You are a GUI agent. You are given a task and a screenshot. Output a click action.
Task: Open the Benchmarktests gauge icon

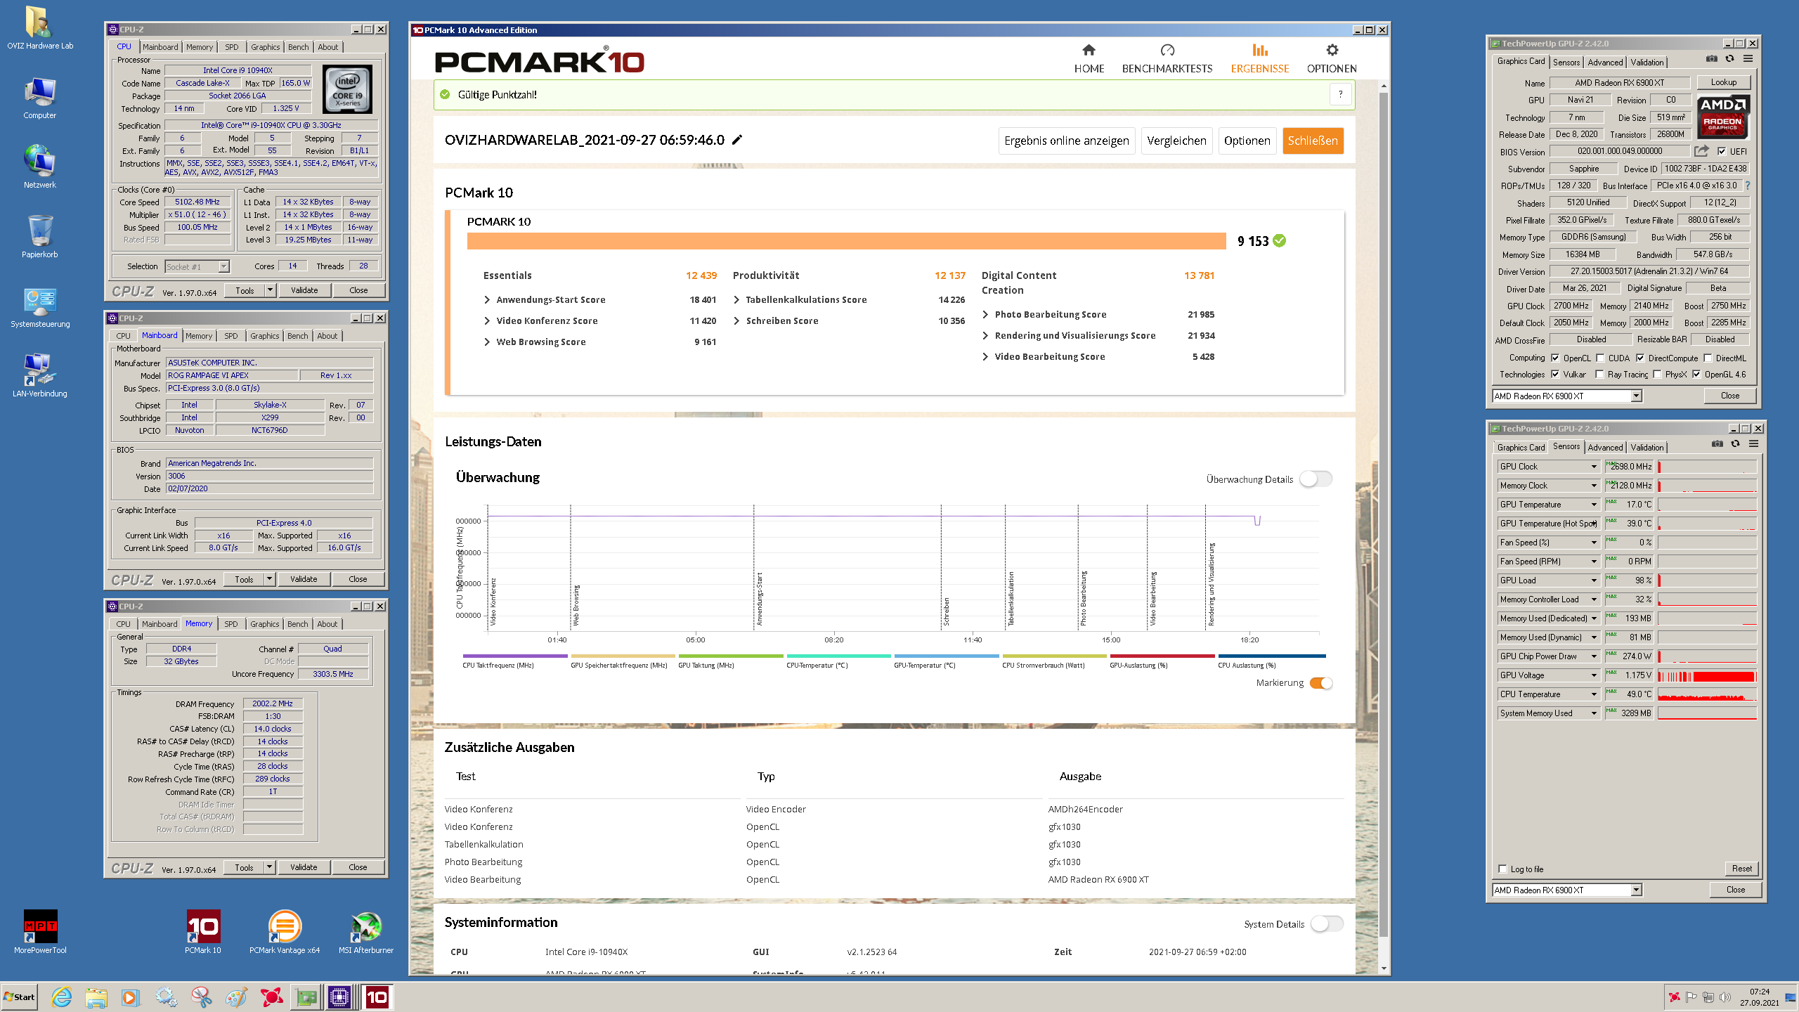(1167, 50)
